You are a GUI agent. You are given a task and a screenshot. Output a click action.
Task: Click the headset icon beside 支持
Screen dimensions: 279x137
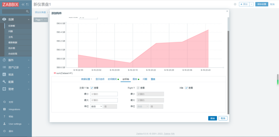click(x=4, y=102)
